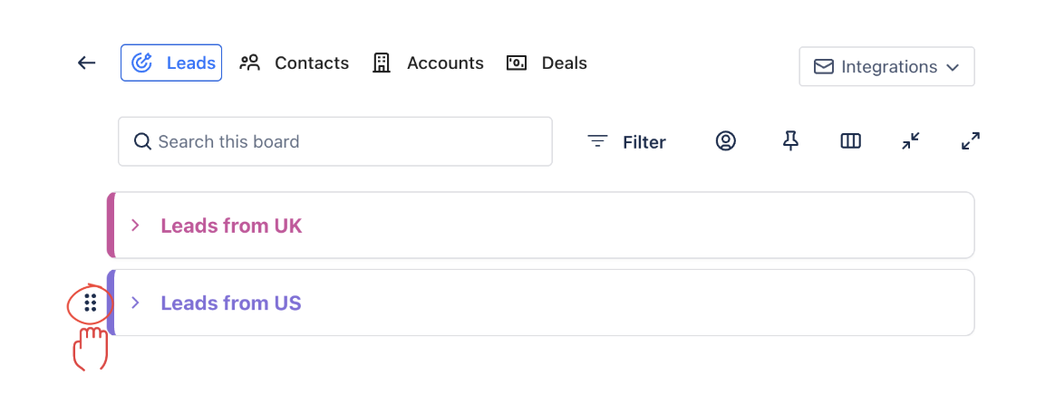
Task: Click the pin icon in toolbar
Action: click(x=790, y=140)
